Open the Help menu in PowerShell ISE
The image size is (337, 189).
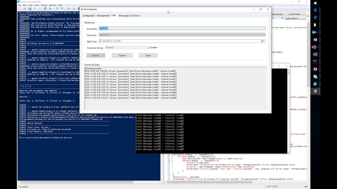60,5
